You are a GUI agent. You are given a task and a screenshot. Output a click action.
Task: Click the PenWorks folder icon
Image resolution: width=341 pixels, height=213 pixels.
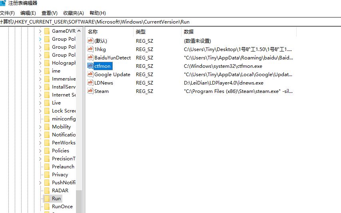(47, 143)
